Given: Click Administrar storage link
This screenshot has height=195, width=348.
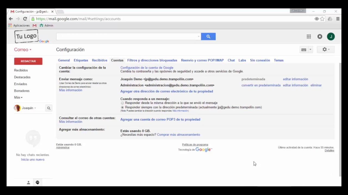Looking at the screenshot, I should pos(63,148).
